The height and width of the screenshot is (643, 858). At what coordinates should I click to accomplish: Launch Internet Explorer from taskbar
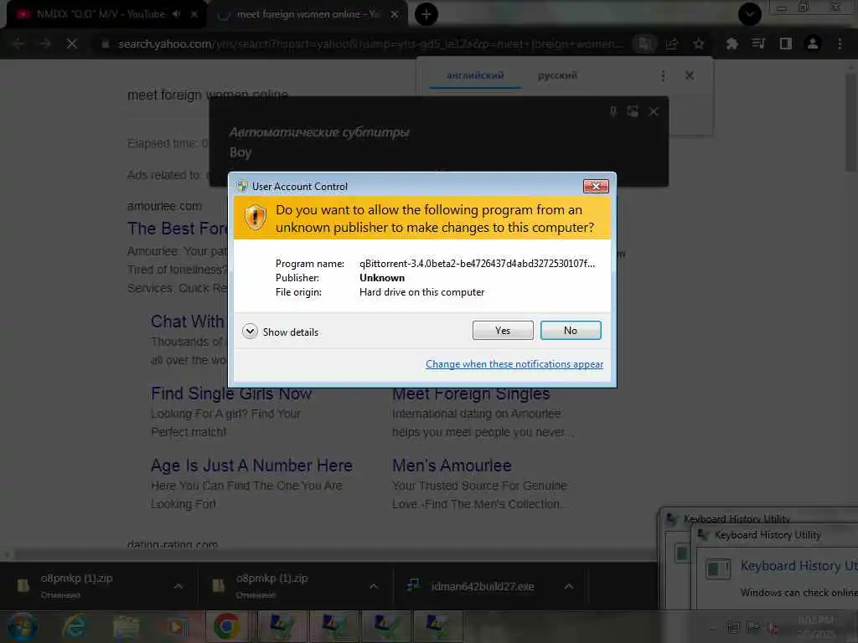[75, 626]
